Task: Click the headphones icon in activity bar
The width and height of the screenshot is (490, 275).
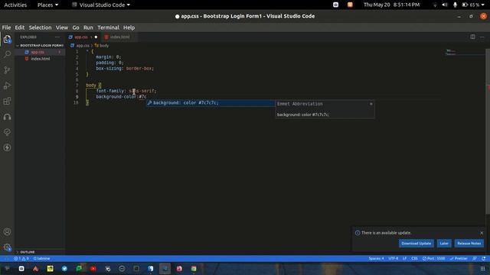Action: click(x=7, y=117)
